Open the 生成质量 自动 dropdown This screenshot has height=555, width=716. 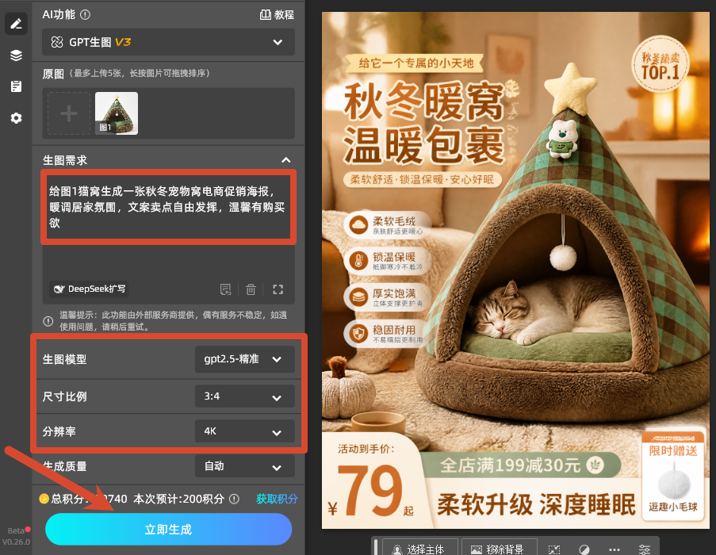click(x=245, y=466)
